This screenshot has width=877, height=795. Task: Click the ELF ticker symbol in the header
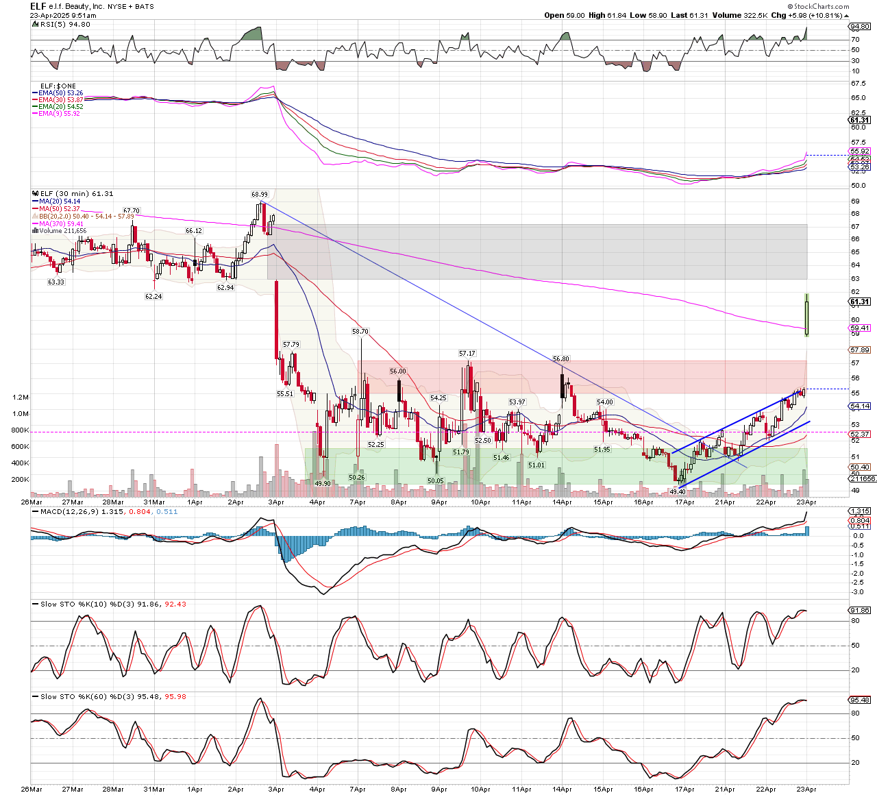pyautogui.click(x=38, y=6)
